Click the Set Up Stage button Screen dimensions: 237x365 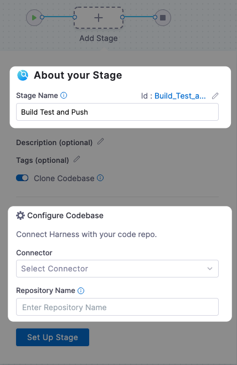click(x=53, y=337)
